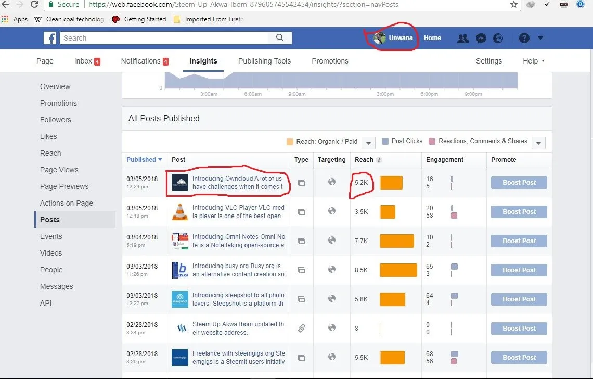The height and width of the screenshot is (379, 593).
Task: Select Promotions in the left sidebar
Action: [x=58, y=103]
